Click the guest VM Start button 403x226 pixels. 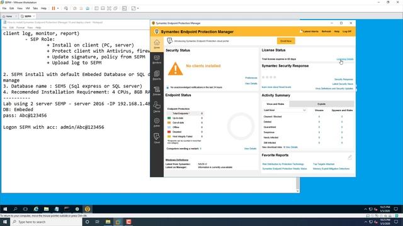click(5, 209)
